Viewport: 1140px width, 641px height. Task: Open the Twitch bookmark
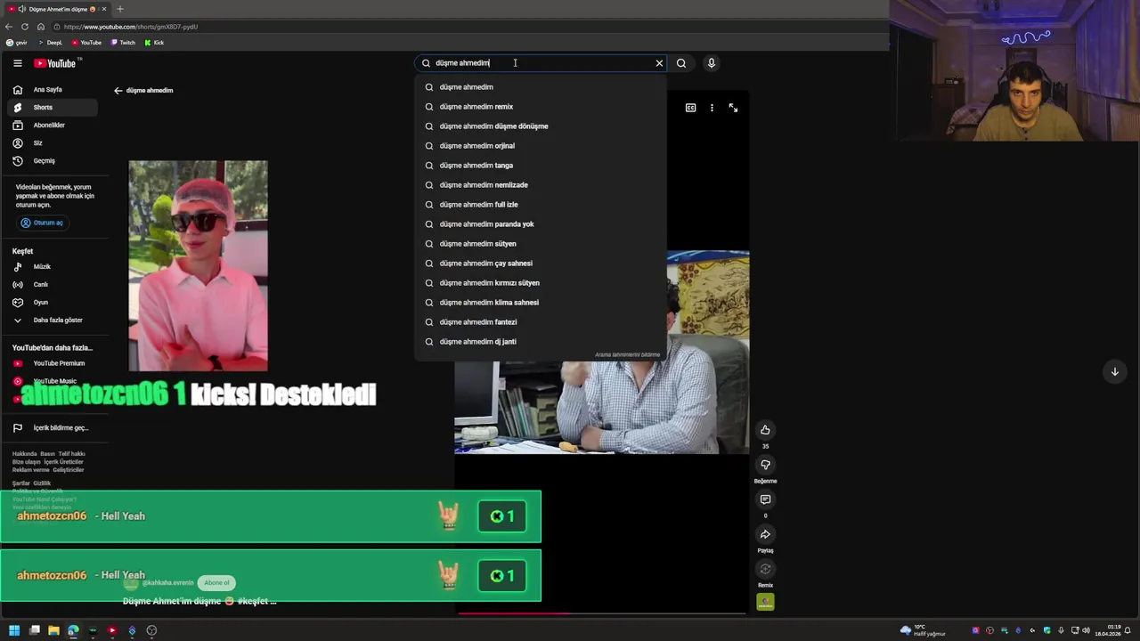(123, 43)
